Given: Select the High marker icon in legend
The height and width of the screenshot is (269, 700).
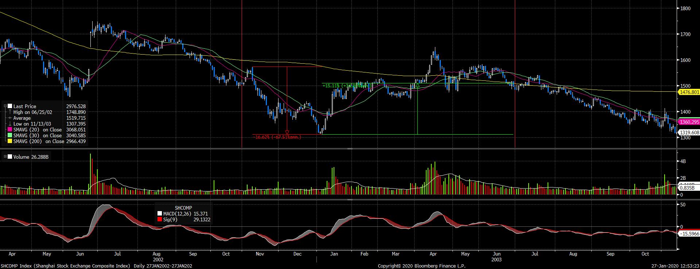Looking at the screenshot, I should [10, 112].
